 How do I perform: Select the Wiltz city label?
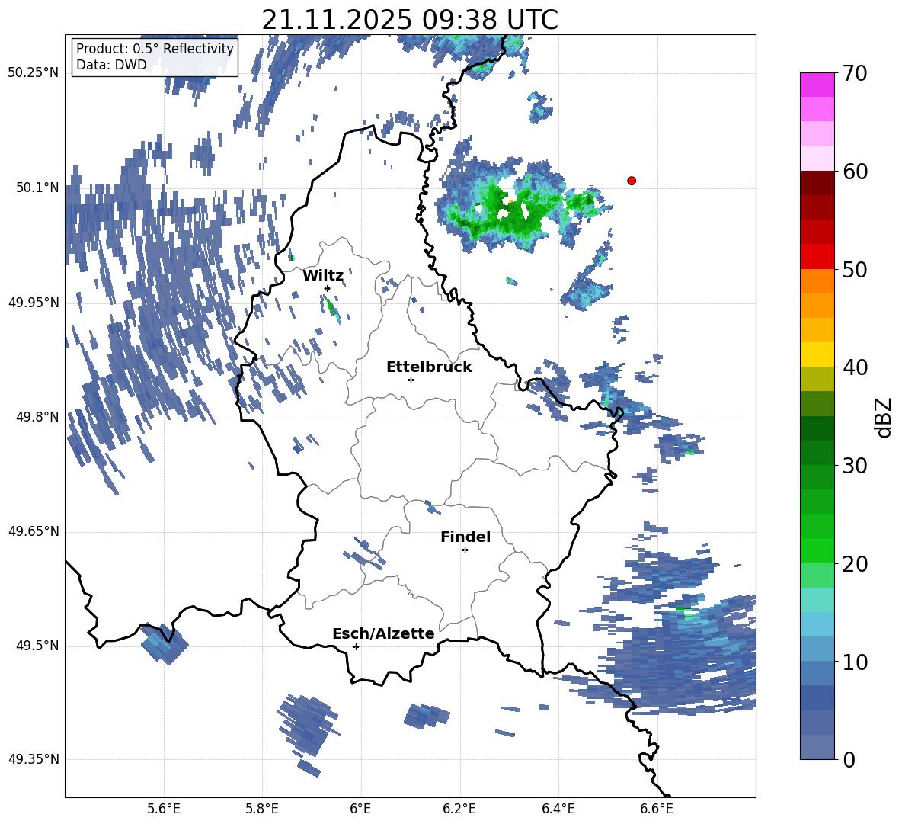(x=323, y=276)
